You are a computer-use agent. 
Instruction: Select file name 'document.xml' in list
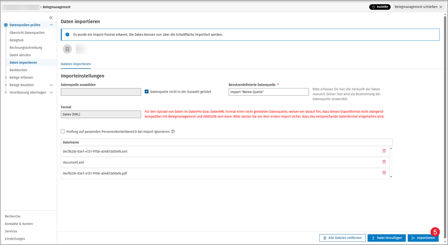(x=73, y=162)
